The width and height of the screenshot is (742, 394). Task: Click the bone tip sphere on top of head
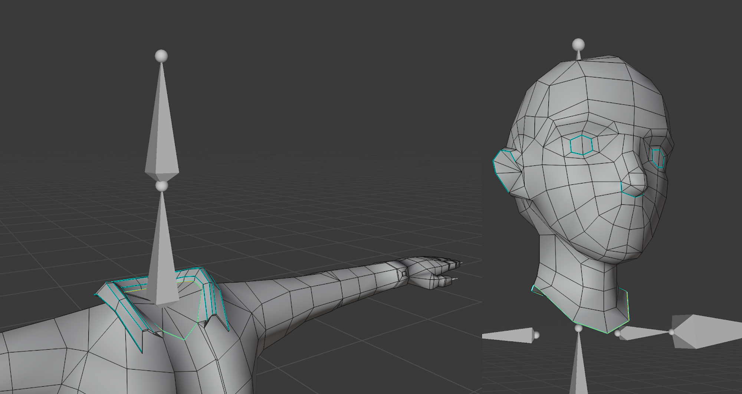point(578,45)
